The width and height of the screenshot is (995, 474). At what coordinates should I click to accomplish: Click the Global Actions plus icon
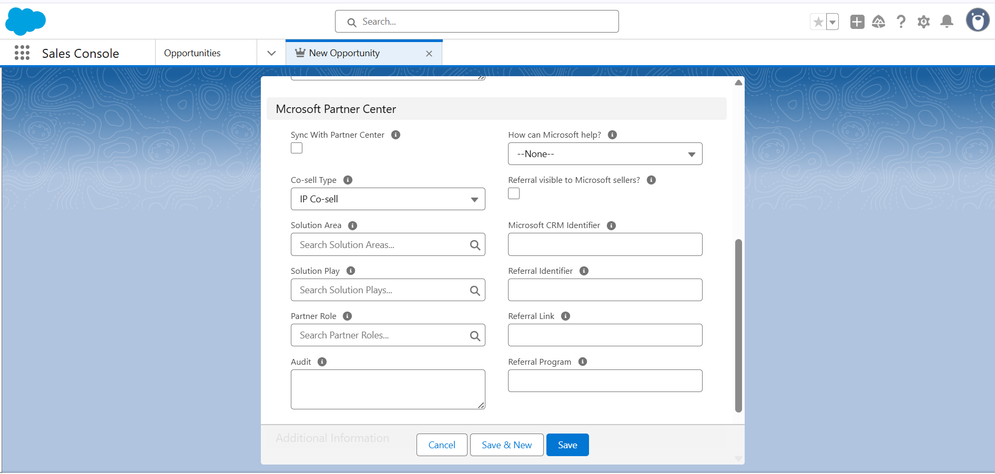(857, 22)
